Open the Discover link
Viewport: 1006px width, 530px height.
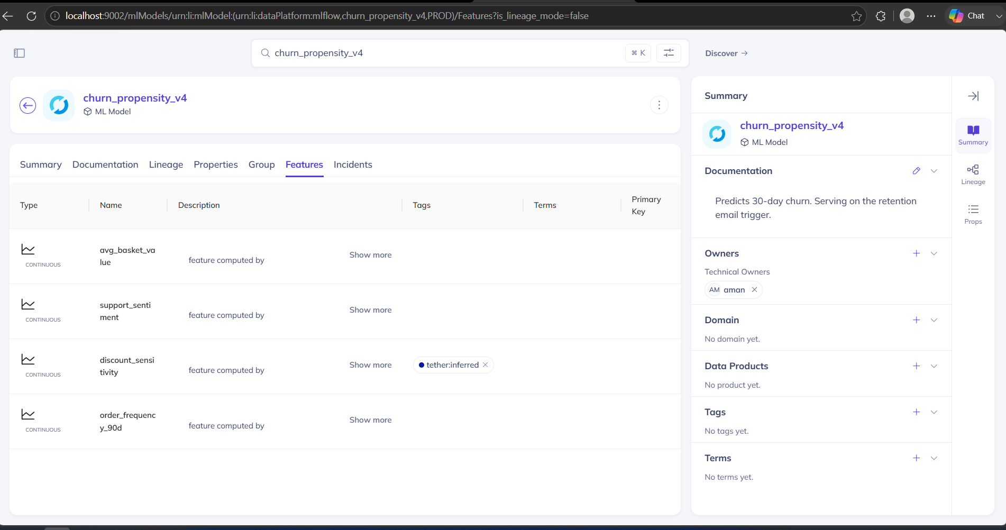click(x=726, y=53)
